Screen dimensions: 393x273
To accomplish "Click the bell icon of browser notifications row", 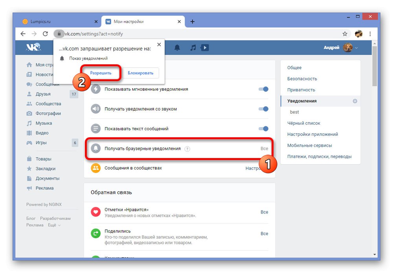I will click(x=95, y=148).
